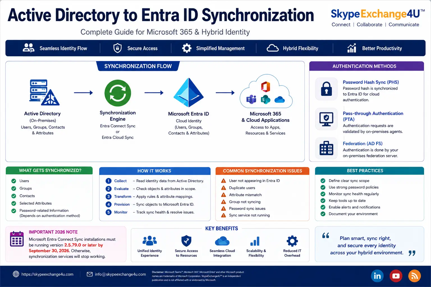
Task: Click the padlock icon for Password Hash Sync
Action: pos(326,89)
